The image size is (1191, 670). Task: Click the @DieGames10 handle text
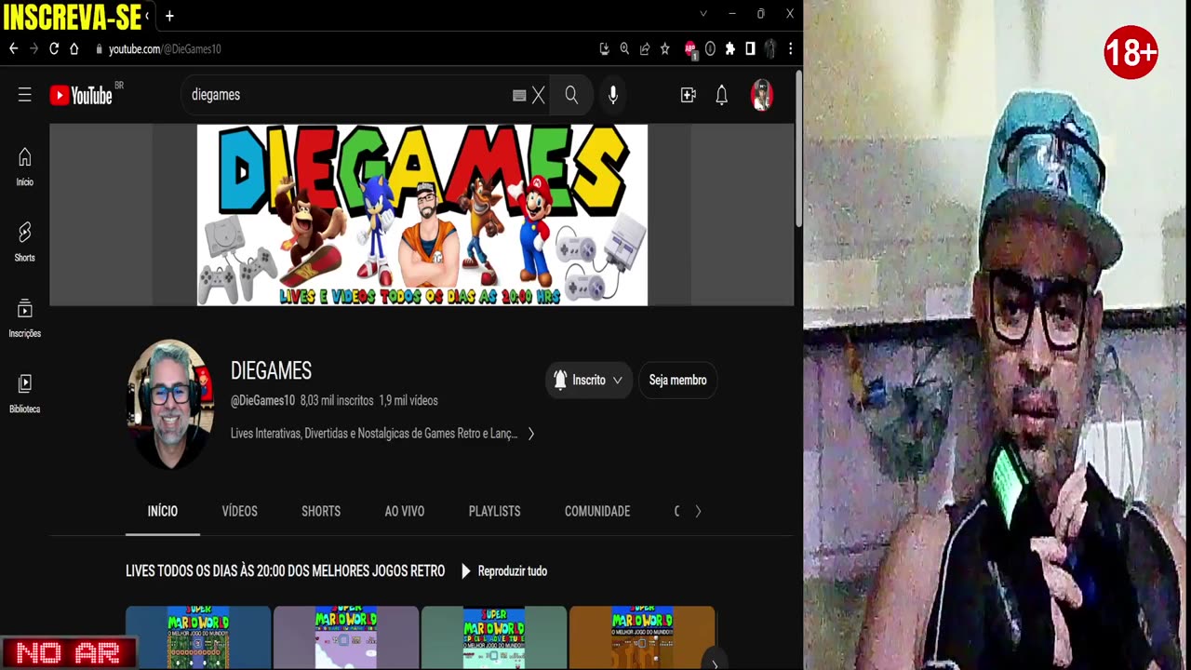pos(262,401)
